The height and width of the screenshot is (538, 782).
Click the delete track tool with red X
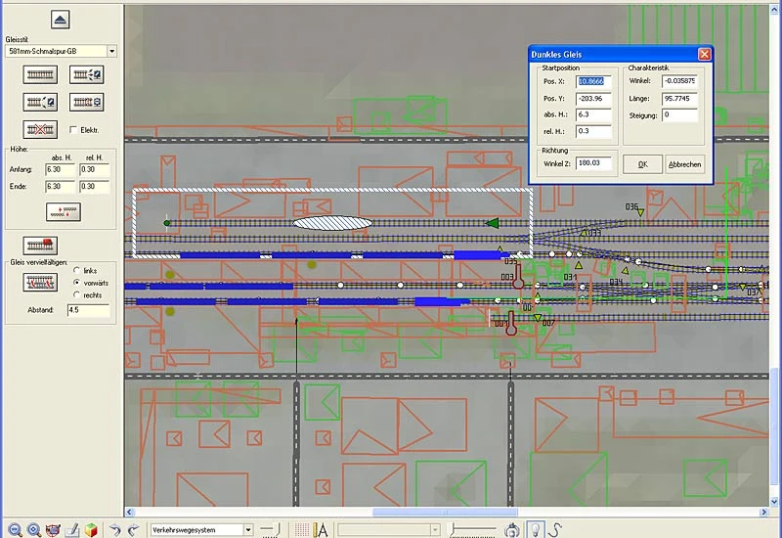(40, 130)
